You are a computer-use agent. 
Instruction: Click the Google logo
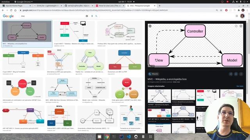pyautogui.click(x=8, y=16)
